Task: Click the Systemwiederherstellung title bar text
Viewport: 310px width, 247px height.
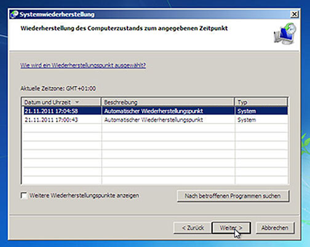Action: pyautogui.click(x=57, y=14)
